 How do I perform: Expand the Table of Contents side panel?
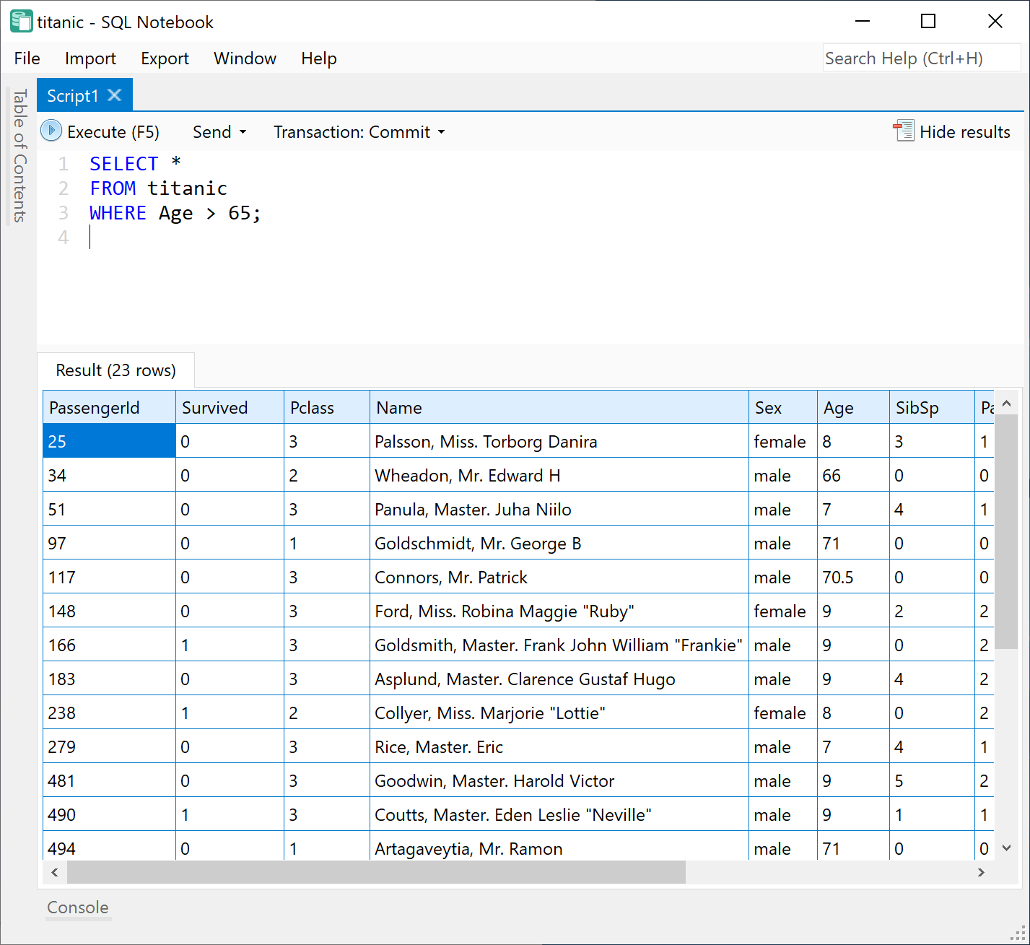coord(19,155)
